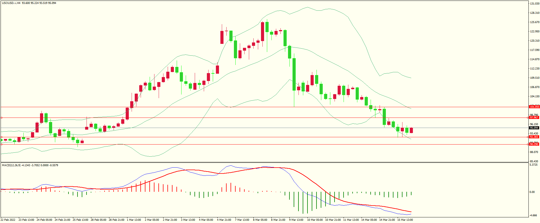Click the -4.666 MACD scale value
This screenshot has height=223, width=540.
point(533,215)
